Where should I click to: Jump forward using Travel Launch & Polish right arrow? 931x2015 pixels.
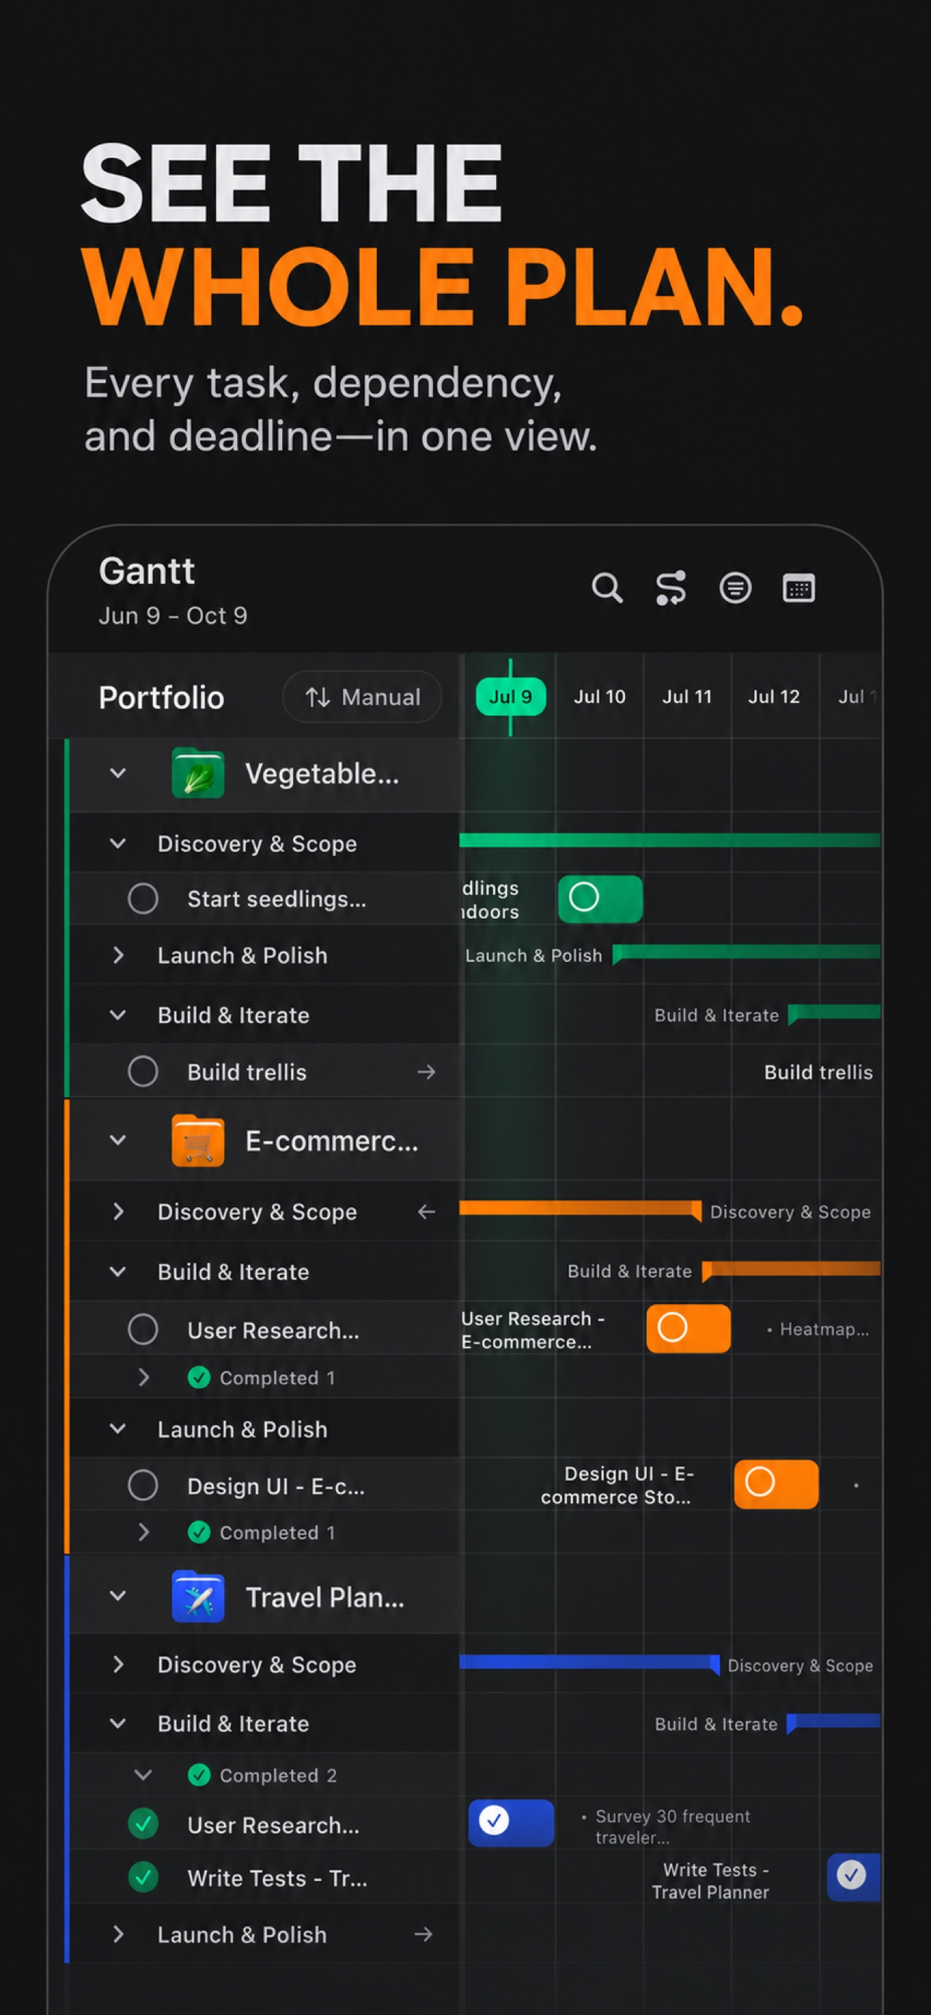423,1934
